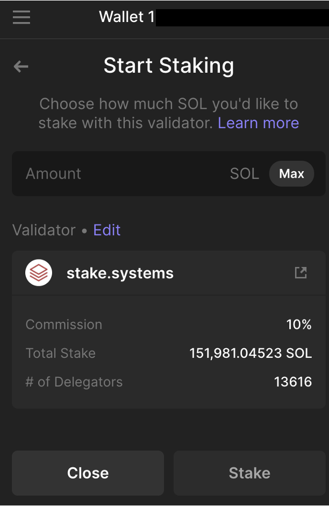Click the Commission 10% value

(299, 325)
